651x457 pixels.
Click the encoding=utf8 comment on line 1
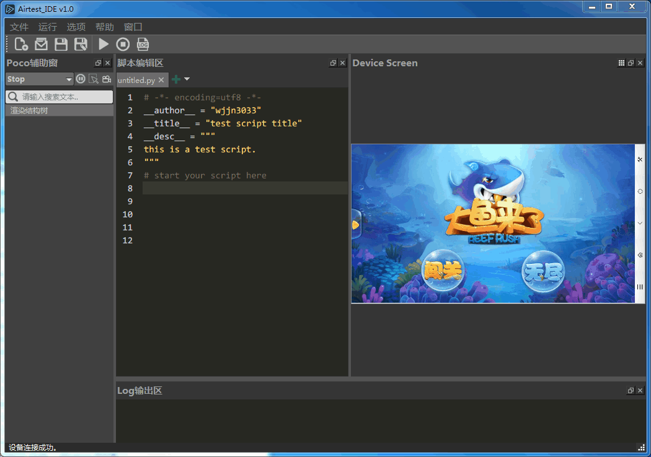202,97
